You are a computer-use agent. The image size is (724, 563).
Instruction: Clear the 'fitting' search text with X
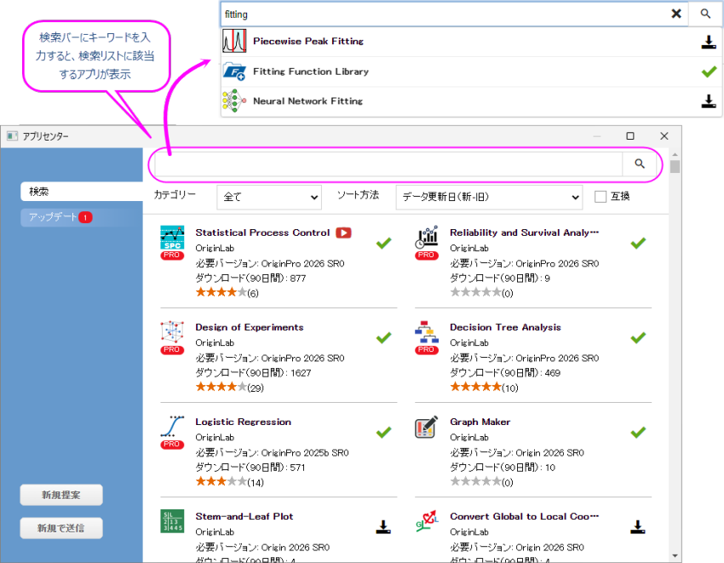pyautogui.click(x=676, y=14)
